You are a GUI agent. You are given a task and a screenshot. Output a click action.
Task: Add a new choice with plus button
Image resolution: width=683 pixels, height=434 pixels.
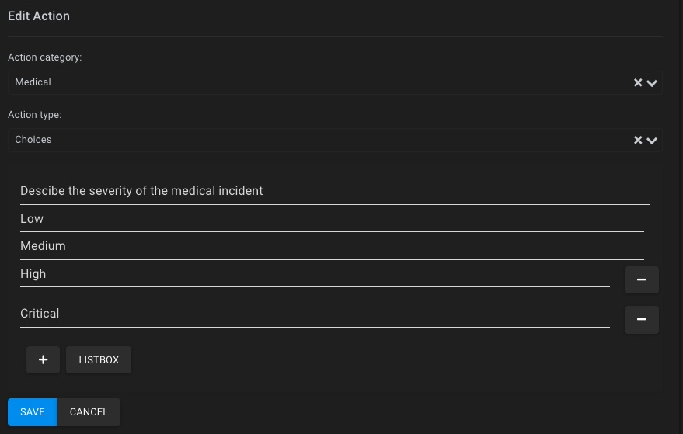click(x=43, y=360)
